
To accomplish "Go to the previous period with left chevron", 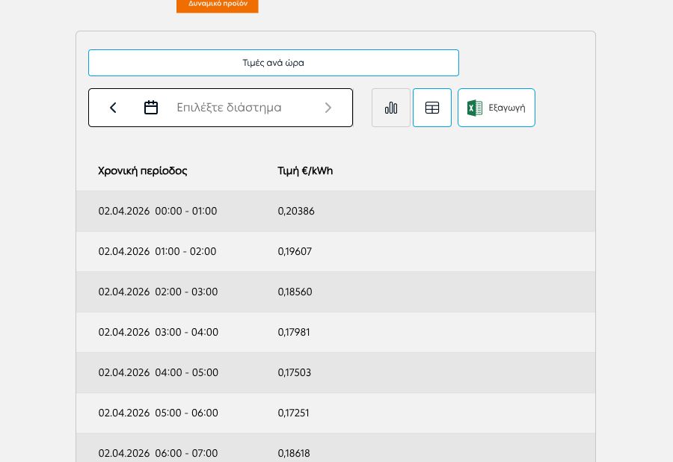I will (x=113, y=108).
